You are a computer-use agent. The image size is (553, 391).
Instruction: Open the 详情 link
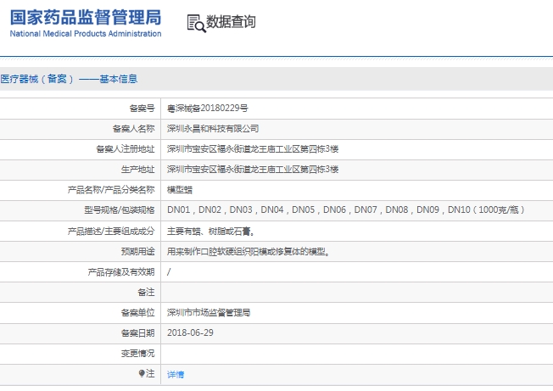pyautogui.click(x=176, y=374)
